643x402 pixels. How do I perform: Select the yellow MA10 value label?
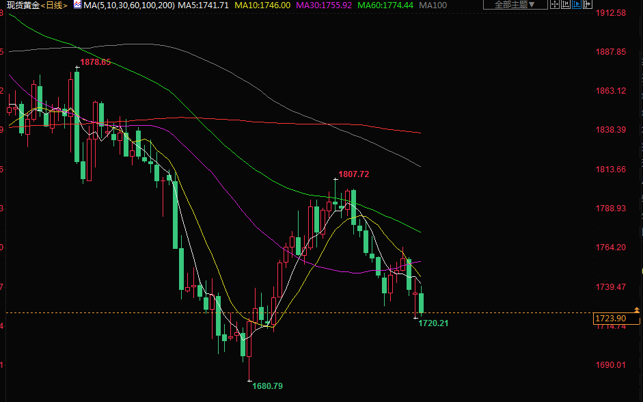click(x=262, y=5)
